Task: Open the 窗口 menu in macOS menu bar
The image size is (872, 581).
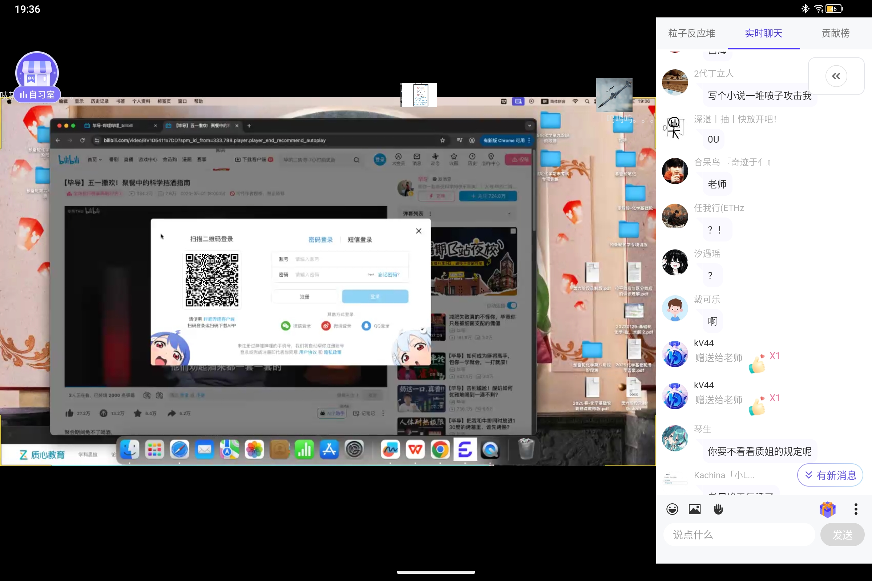Action: pos(182,101)
